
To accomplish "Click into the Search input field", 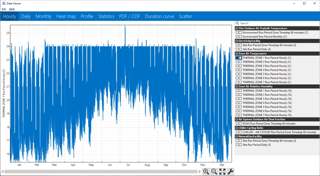I will coord(276,24).
